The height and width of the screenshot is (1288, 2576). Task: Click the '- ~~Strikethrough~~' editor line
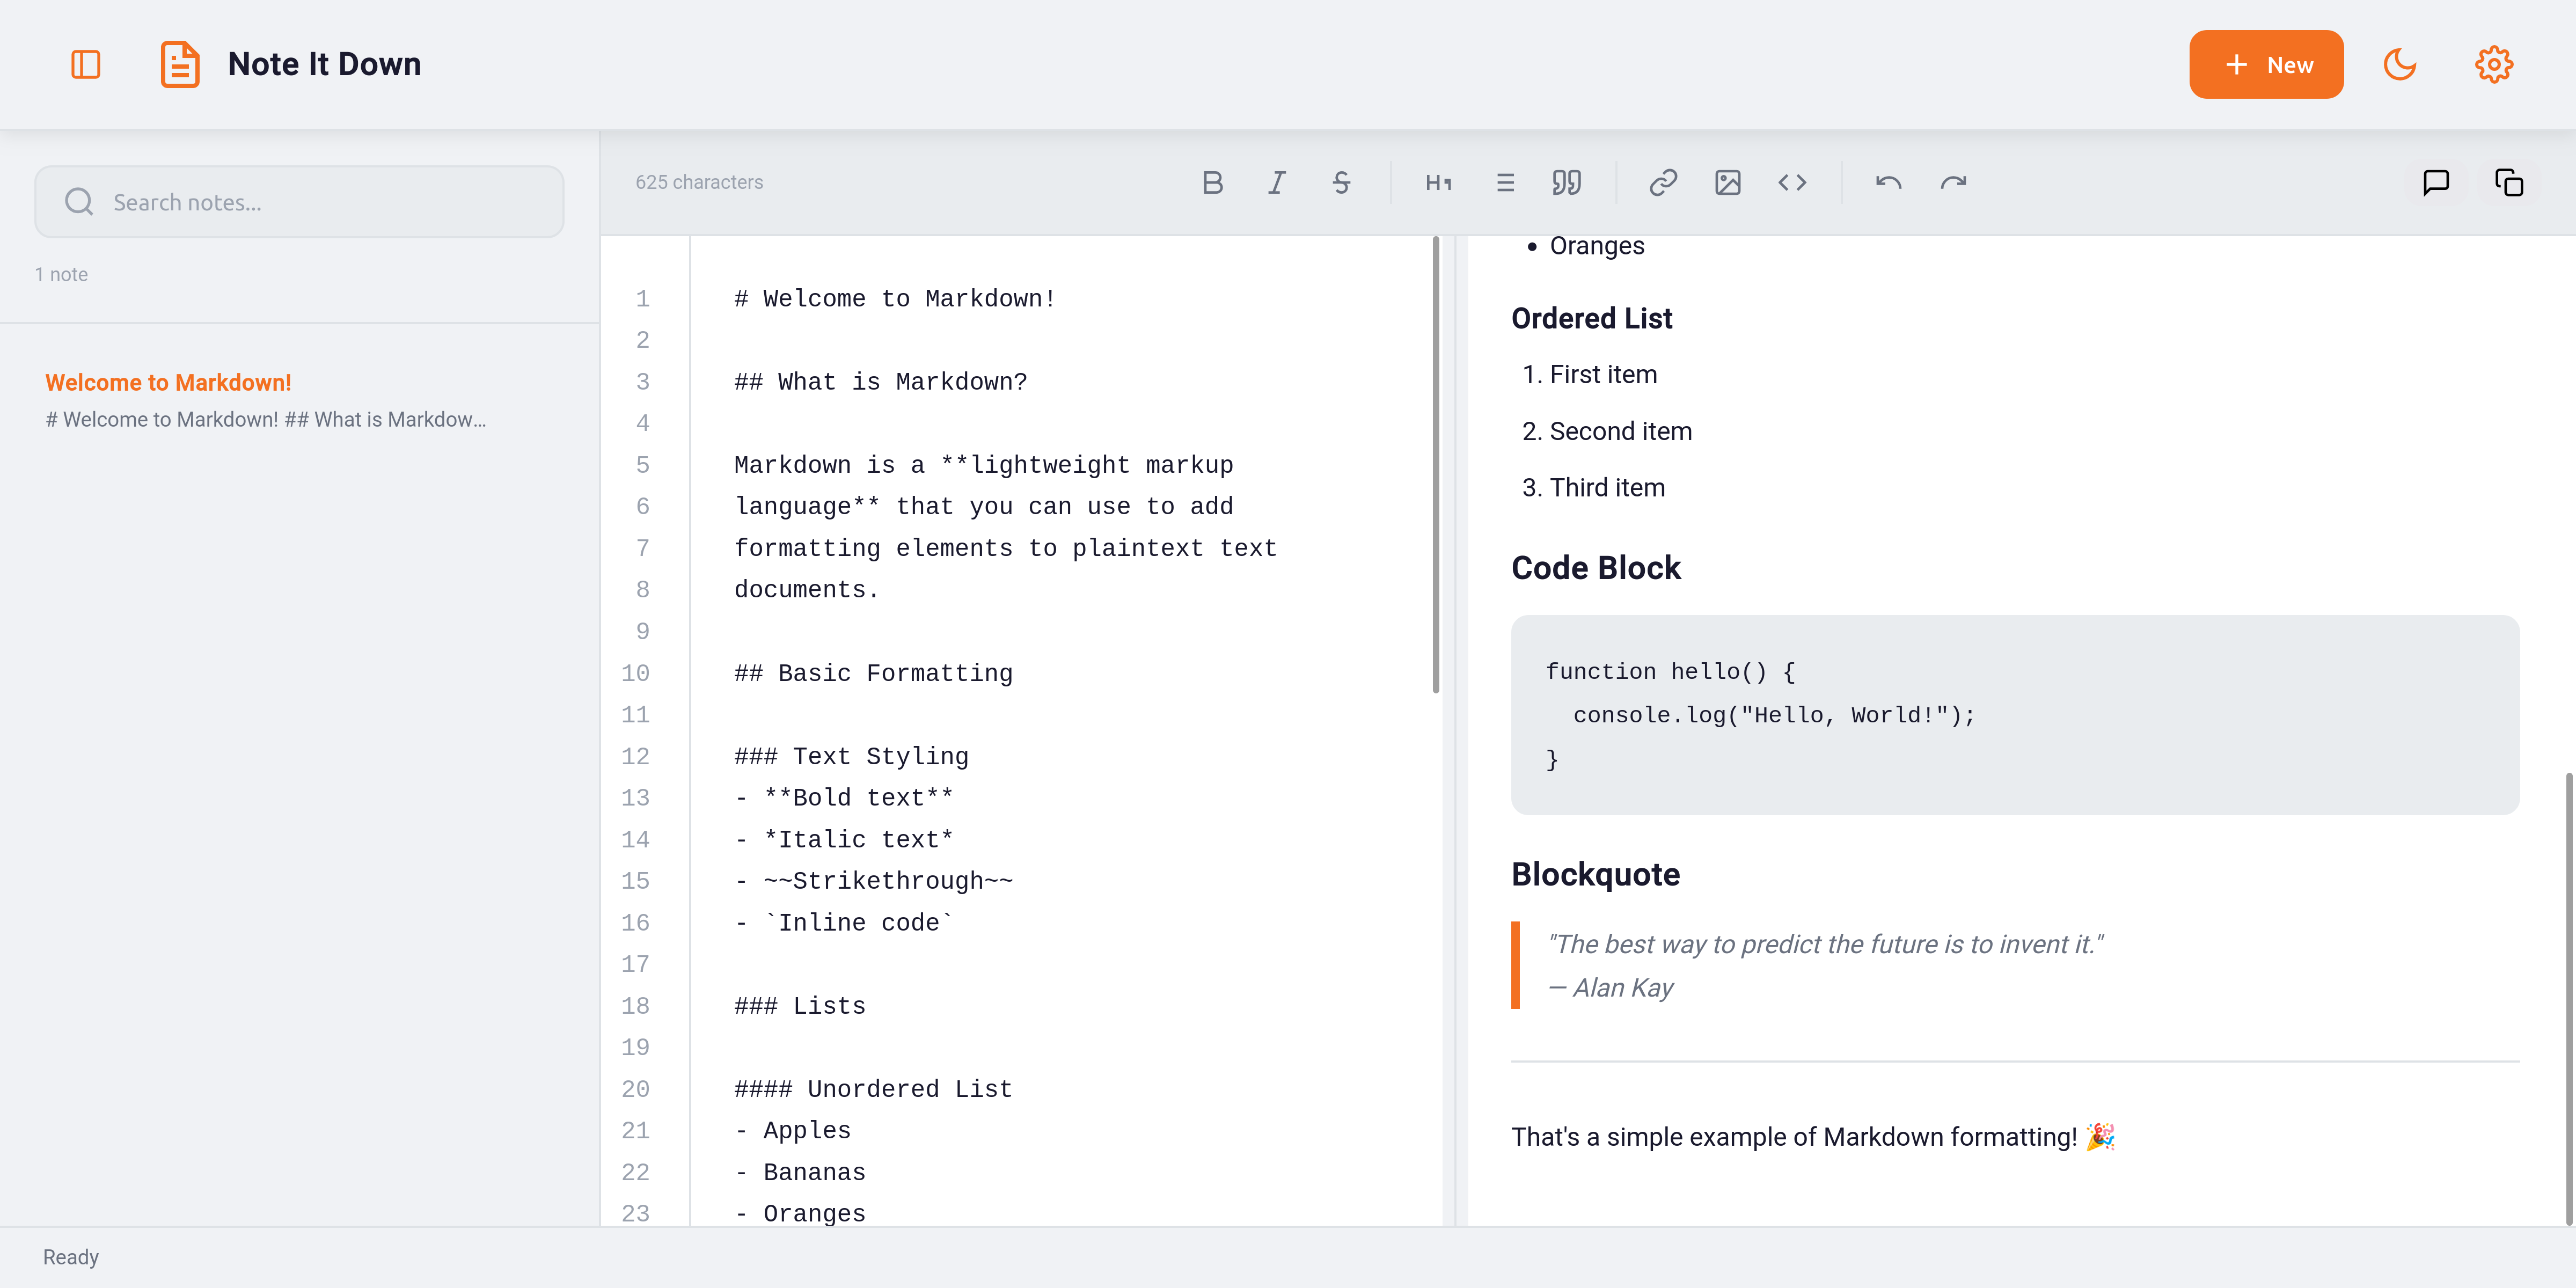(x=873, y=881)
